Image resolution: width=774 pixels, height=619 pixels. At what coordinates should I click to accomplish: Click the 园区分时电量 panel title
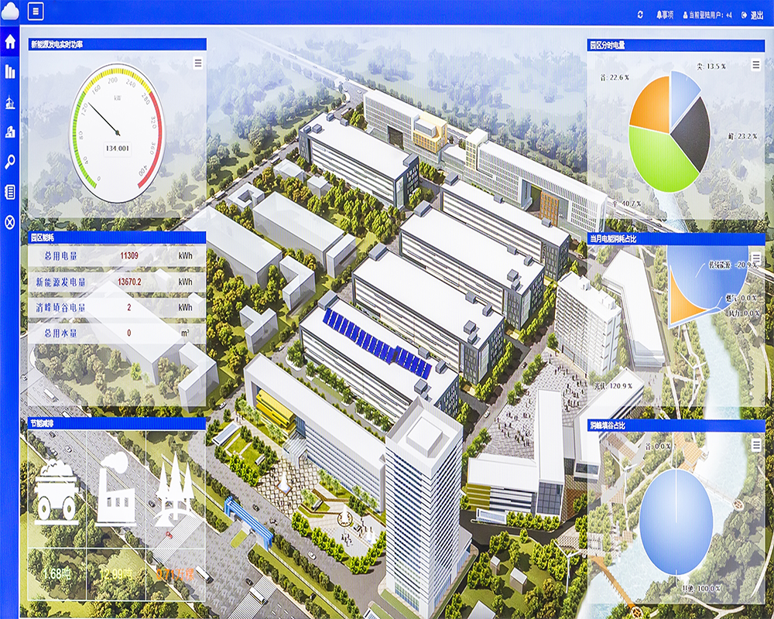(607, 46)
